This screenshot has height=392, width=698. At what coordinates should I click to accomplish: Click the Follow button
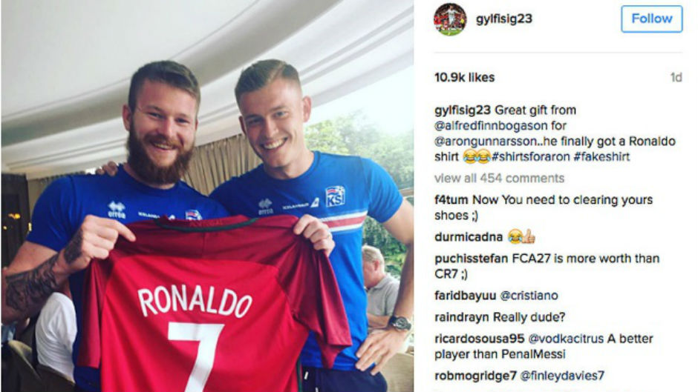point(652,19)
